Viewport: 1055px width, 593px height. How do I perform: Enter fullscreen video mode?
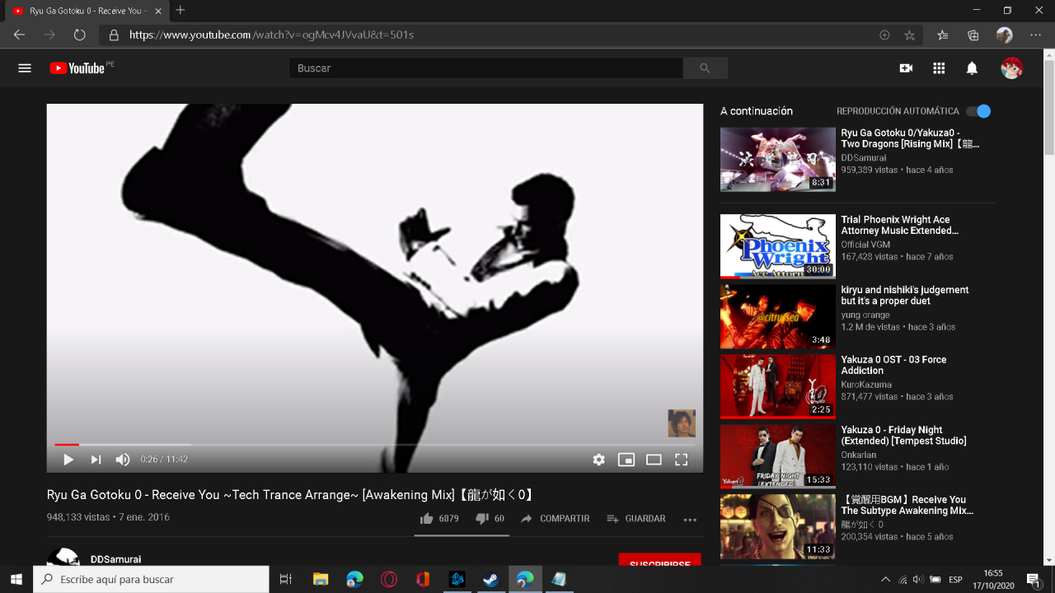point(682,460)
